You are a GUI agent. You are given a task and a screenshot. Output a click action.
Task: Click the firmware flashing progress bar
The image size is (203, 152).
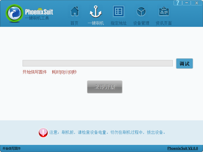click(x=97, y=63)
